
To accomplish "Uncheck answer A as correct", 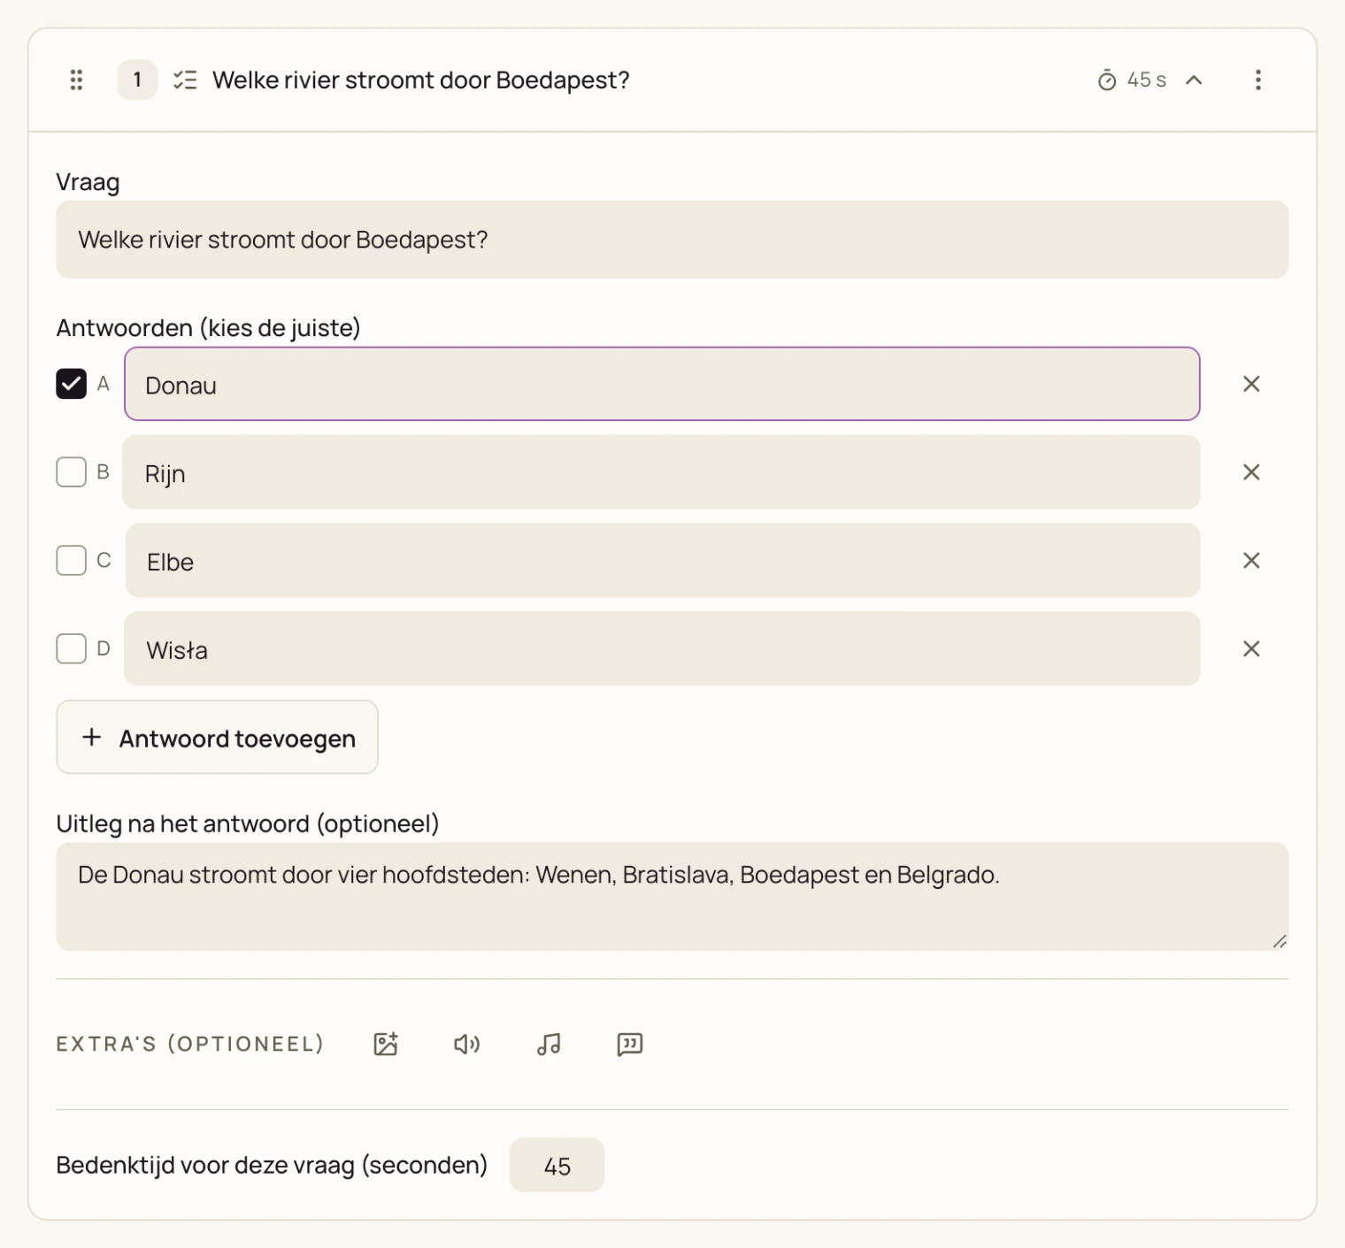I will tap(71, 384).
